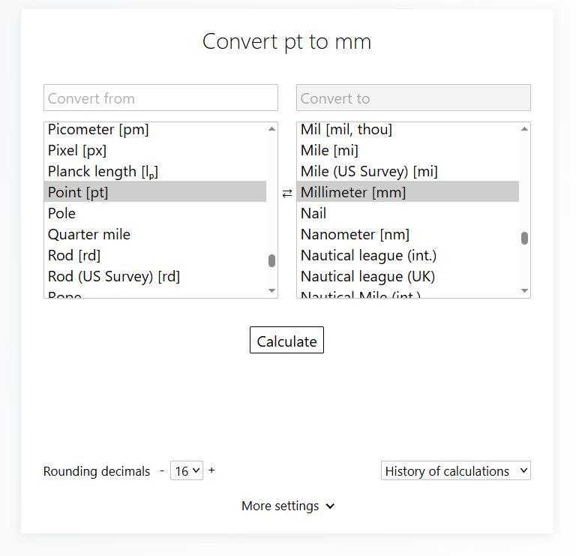
Task: Click the Convert to list scrollbar thumb
Action: pos(524,238)
